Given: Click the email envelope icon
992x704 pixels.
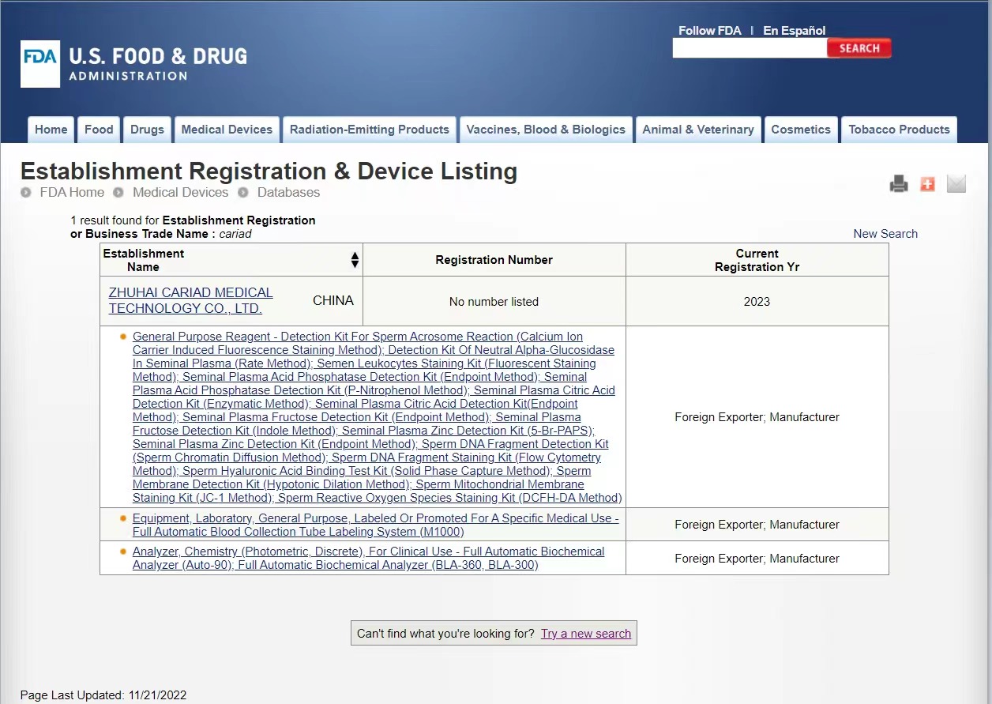Looking at the screenshot, I should 956,184.
